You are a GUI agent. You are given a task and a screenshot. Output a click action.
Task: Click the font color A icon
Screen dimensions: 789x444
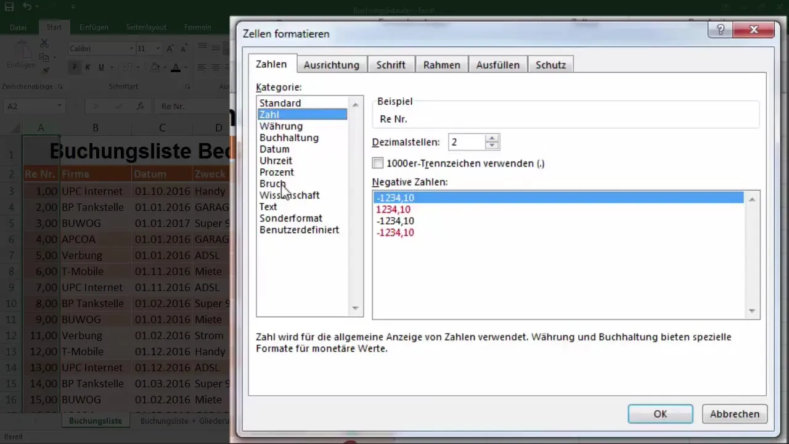pos(176,67)
